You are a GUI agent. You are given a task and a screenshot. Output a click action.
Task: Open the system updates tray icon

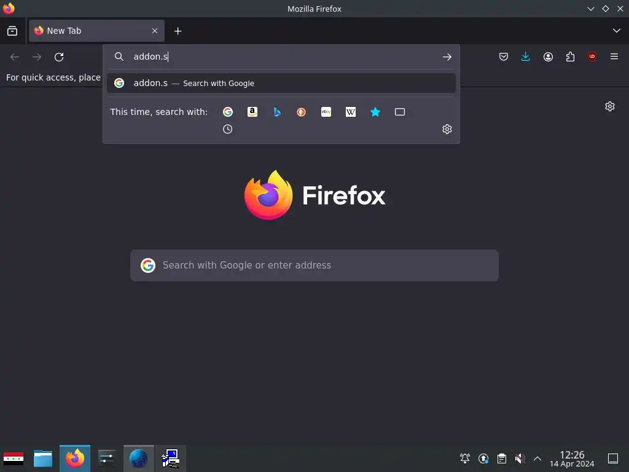click(x=483, y=458)
